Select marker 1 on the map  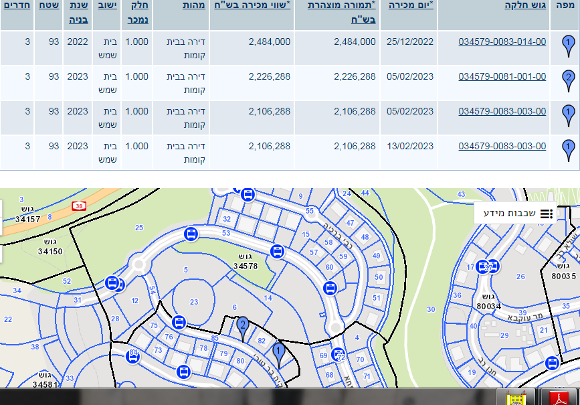(x=279, y=355)
